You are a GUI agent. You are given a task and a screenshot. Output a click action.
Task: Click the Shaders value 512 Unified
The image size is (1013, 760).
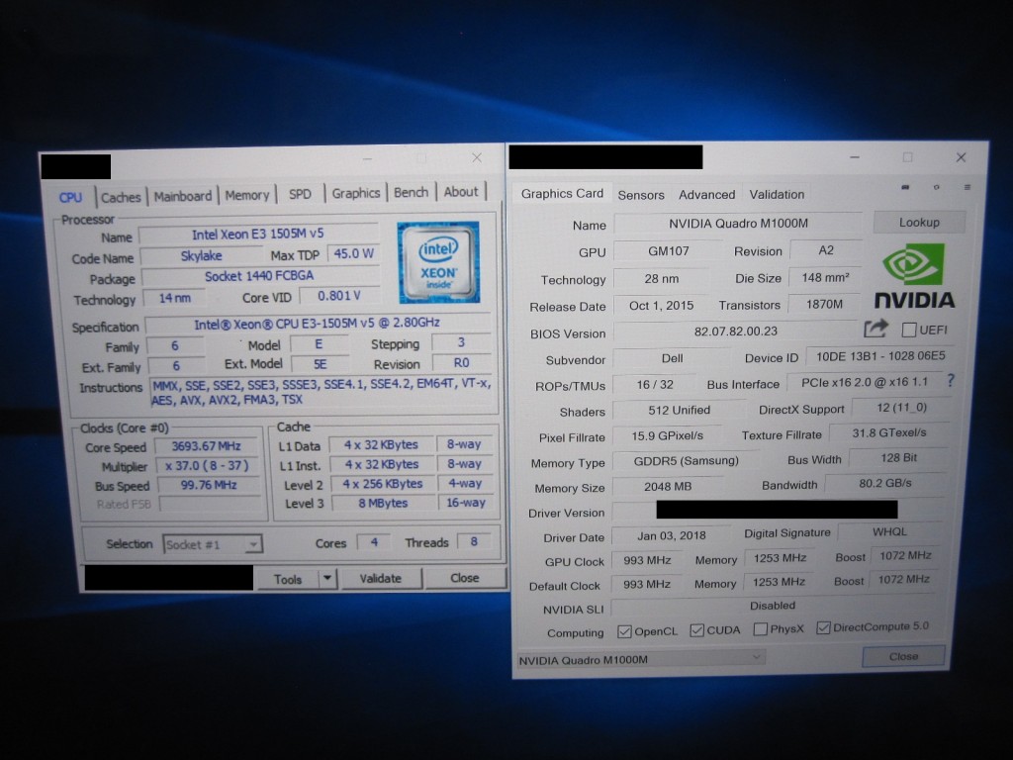pos(679,410)
